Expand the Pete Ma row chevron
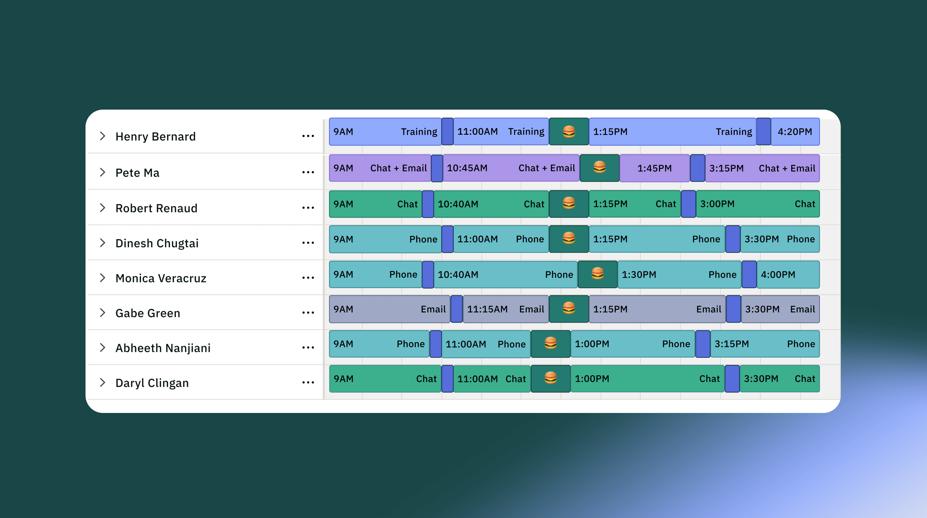 click(x=102, y=173)
